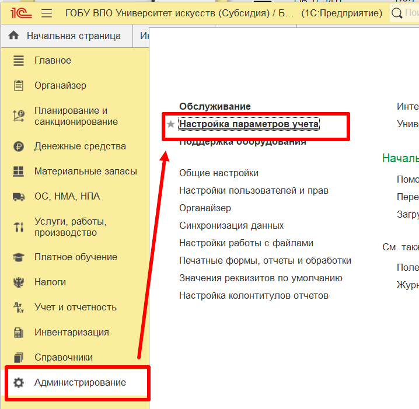Toggle favorite star for Настройка параметров учета
This screenshot has height=409, width=419.
170,124
